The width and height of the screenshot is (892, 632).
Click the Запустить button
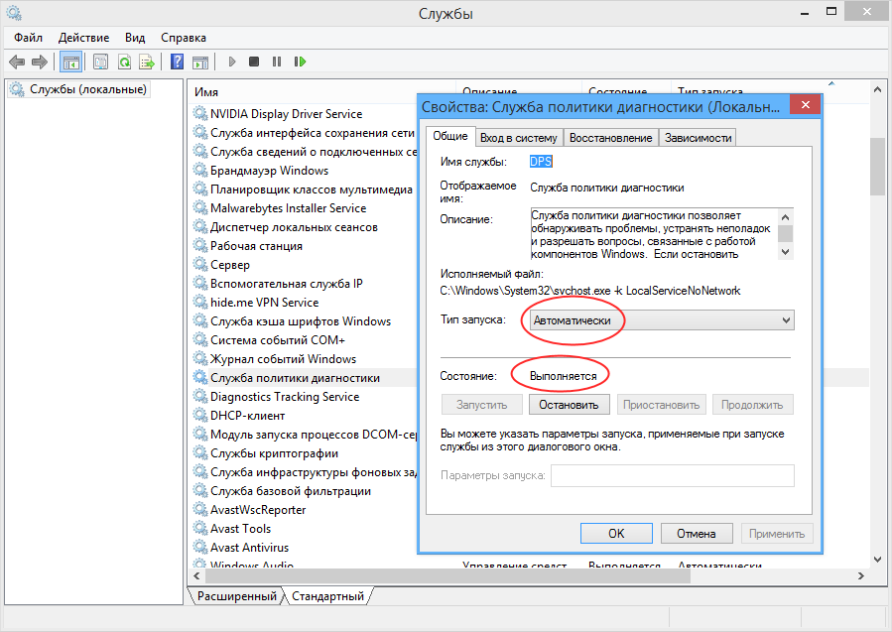click(482, 405)
